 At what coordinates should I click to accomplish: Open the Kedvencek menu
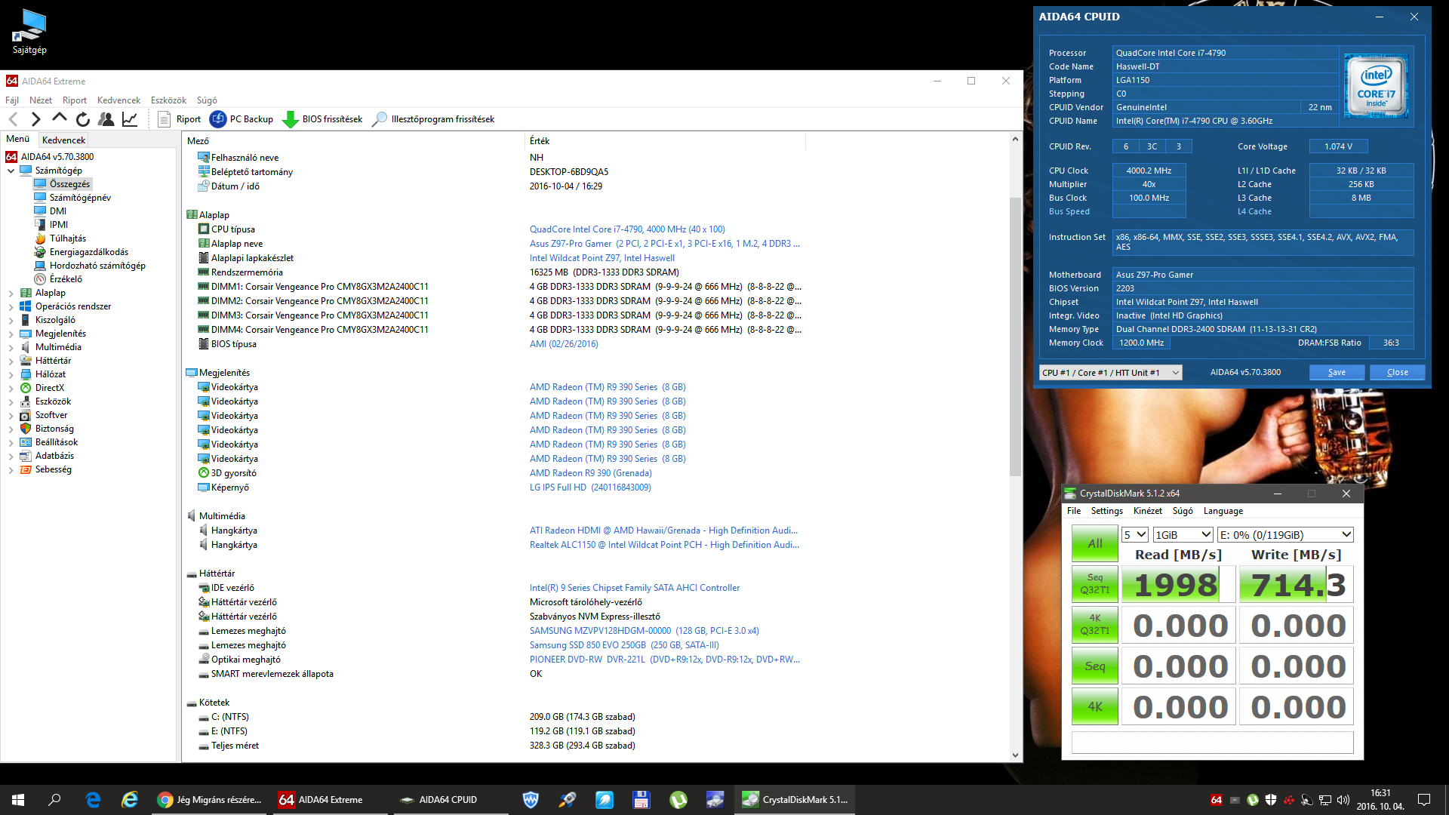coord(118,100)
